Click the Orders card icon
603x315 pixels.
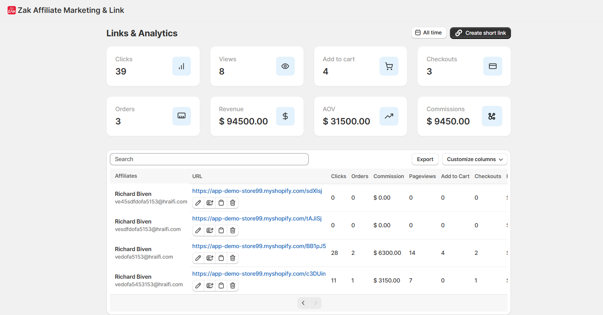click(x=181, y=116)
